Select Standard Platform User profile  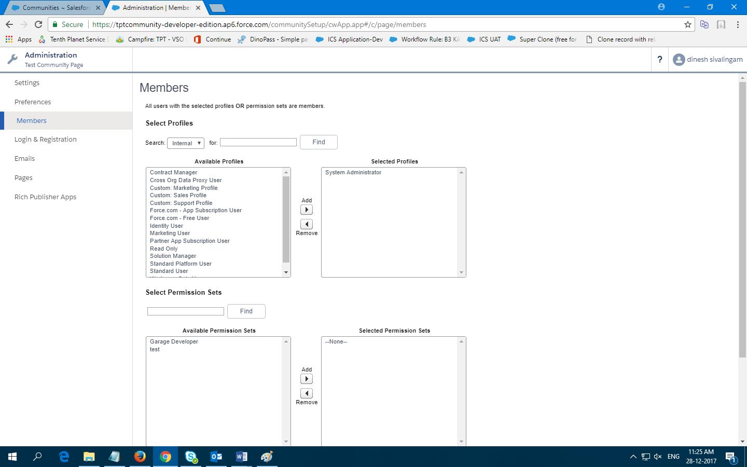(x=181, y=264)
